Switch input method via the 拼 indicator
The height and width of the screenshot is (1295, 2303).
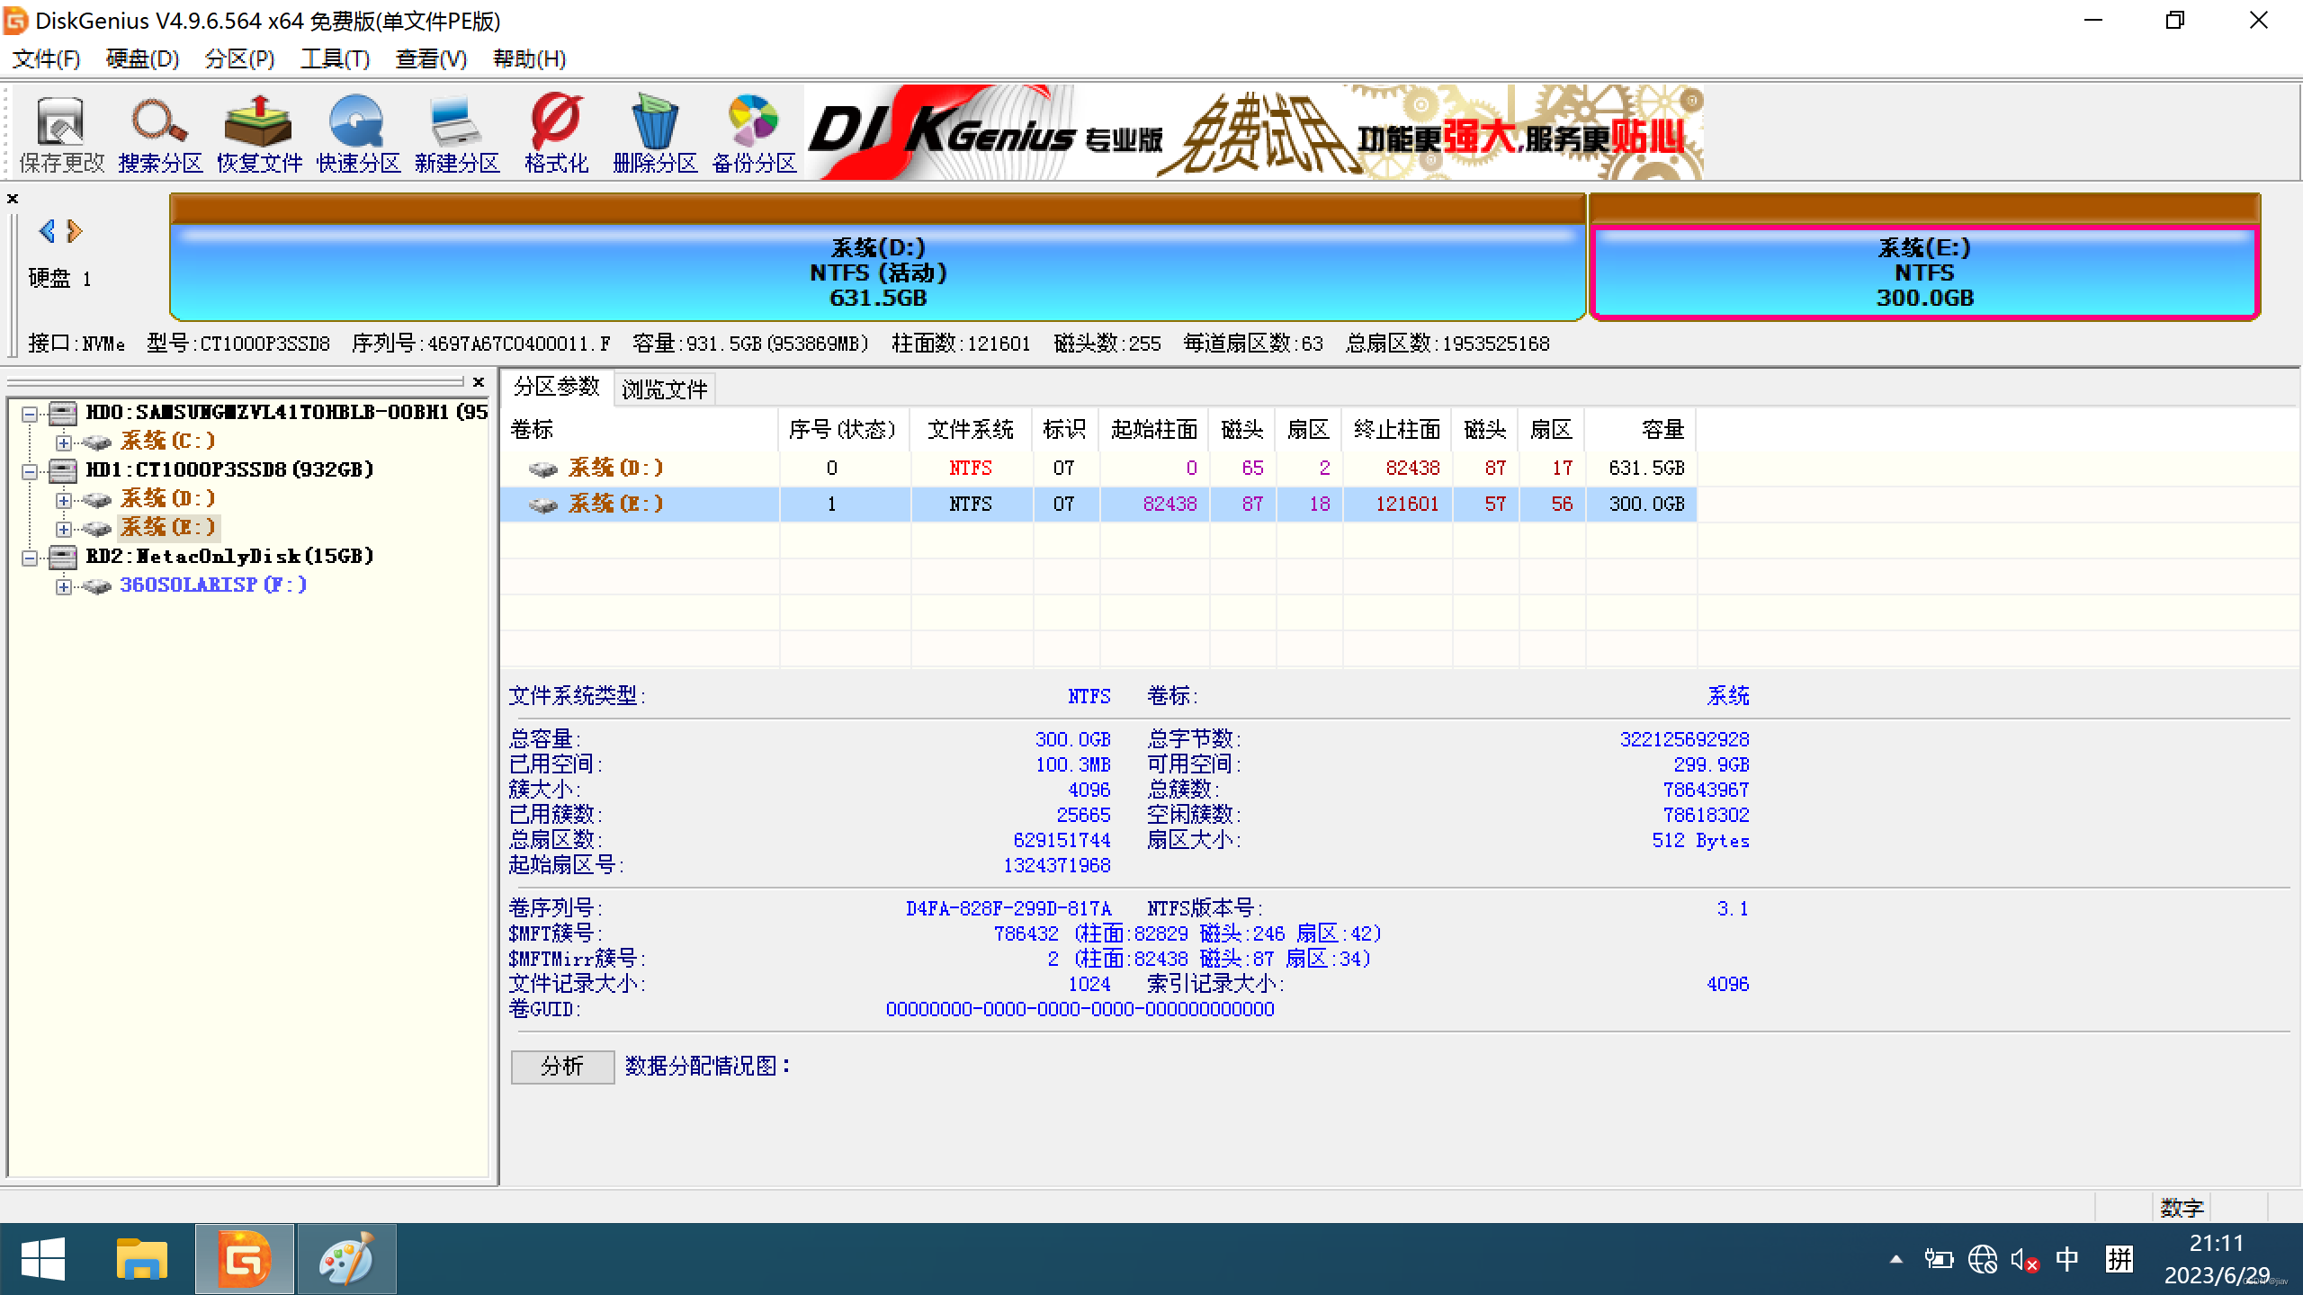tap(2119, 1260)
